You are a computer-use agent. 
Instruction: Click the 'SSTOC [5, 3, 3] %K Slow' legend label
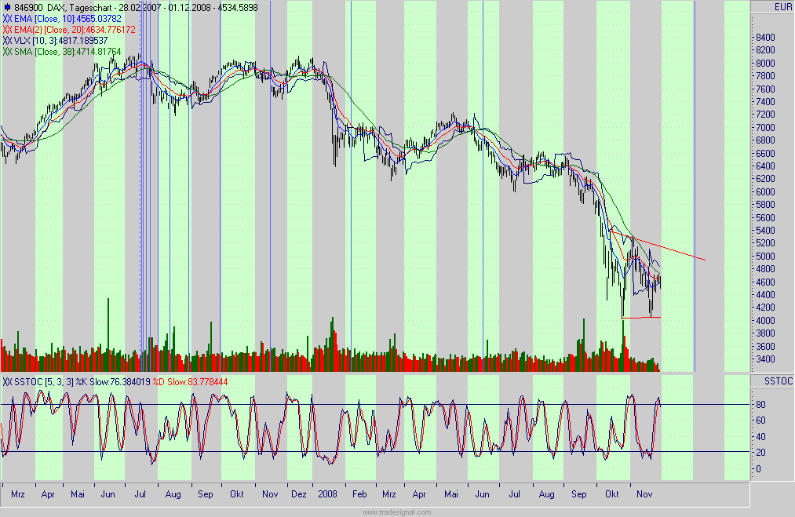click(x=76, y=381)
